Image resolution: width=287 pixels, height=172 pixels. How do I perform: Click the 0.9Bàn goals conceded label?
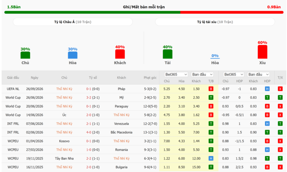pyautogui.click(x=274, y=7)
